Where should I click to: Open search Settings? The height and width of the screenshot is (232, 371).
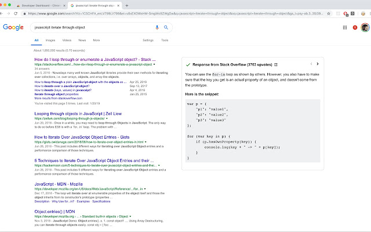[x=148, y=40]
